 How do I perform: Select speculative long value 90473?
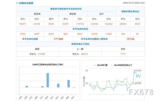pyautogui.click(x=23, y=24)
